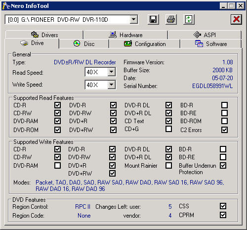This screenshot has width=247, height=230.
Task: Click the green Refresh icon
Action: (189, 20)
